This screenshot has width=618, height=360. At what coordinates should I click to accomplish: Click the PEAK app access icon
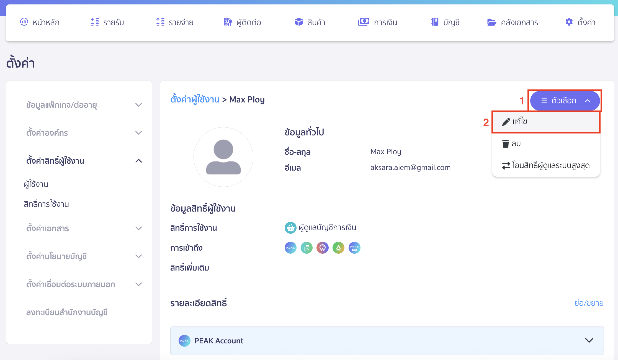click(290, 248)
